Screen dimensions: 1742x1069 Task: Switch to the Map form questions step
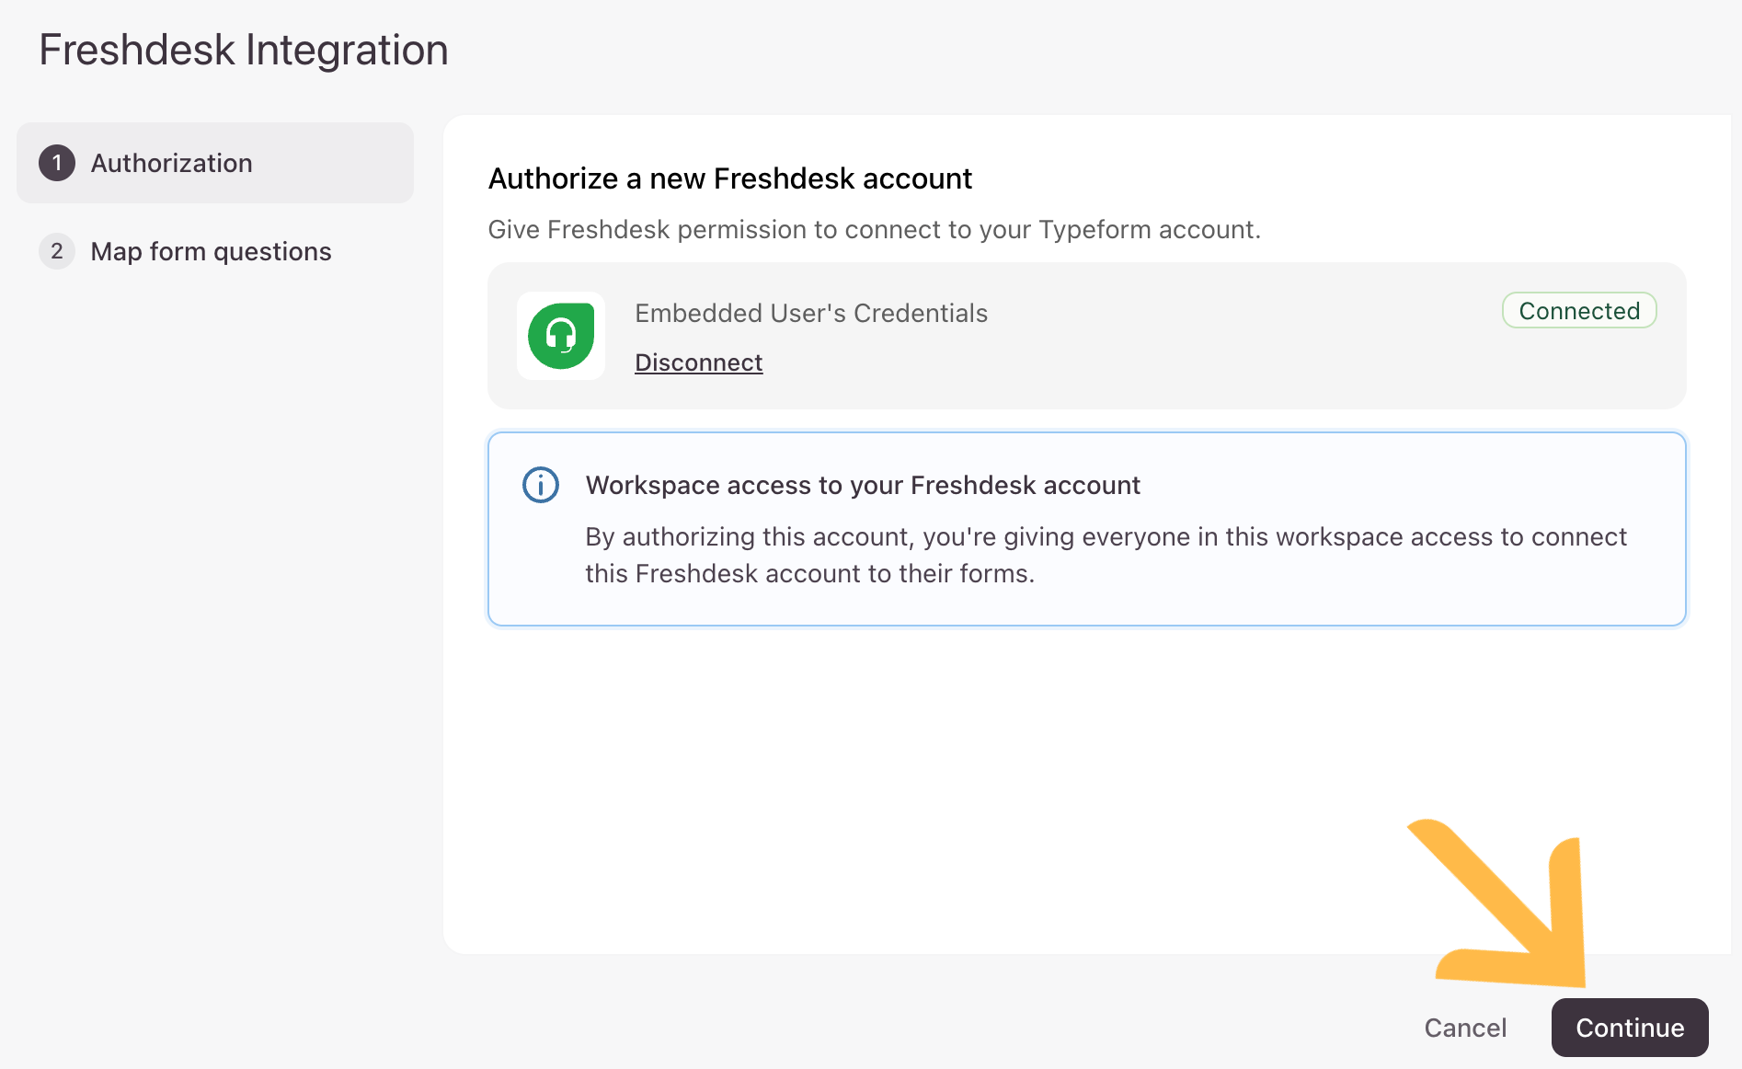coord(211,250)
